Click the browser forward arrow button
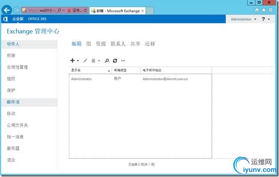This screenshot has height=177, width=279. click(17, 10)
